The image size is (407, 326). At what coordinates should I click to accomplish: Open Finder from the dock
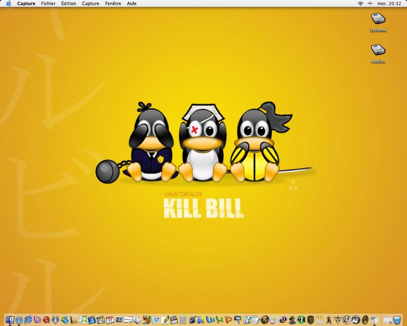tap(10, 320)
